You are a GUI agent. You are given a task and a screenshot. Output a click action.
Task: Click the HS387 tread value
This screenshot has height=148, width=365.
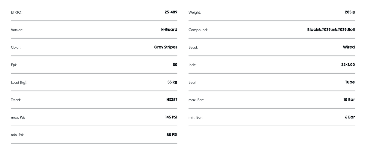pos(172,100)
